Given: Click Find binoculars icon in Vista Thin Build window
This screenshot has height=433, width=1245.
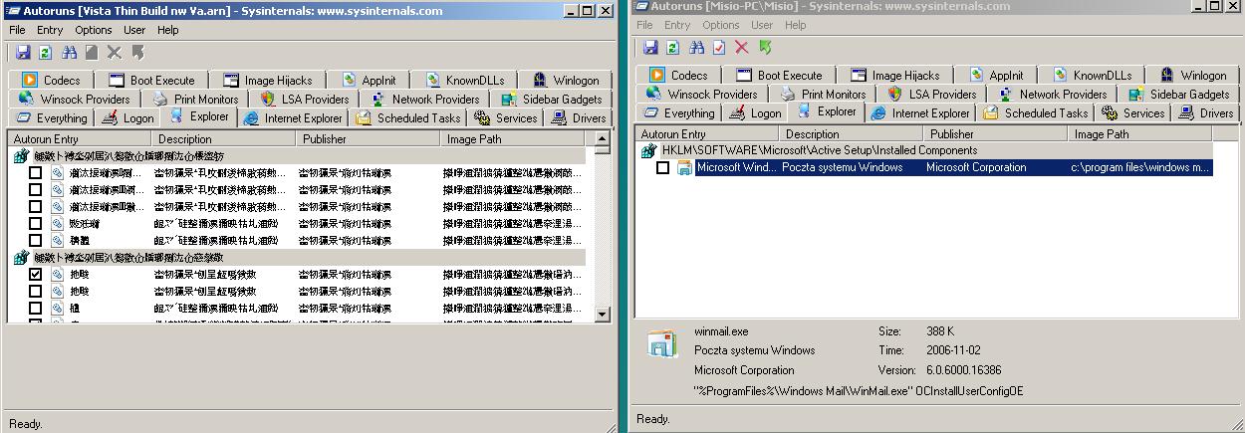Looking at the screenshot, I should [70, 53].
